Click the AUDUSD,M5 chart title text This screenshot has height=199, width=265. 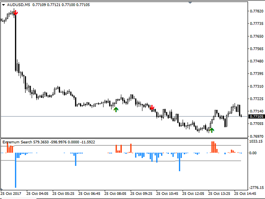point(18,5)
